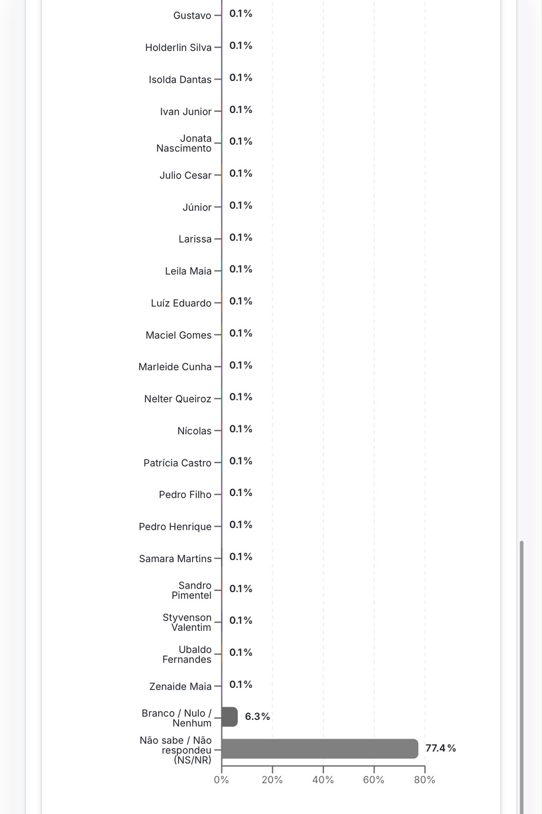Click the 77.4% Não sabe bar
This screenshot has height=814, width=542.
(x=320, y=748)
